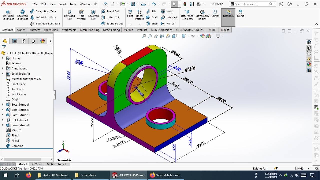Select the Draft feature tool
Image resolution: width=320 pixels, height=180 pixels.
[152, 17]
